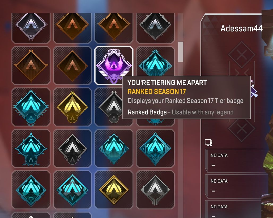Select the highlighted purple Master Season 17 badge
The height and width of the screenshot is (218, 273).
tap(114, 65)
